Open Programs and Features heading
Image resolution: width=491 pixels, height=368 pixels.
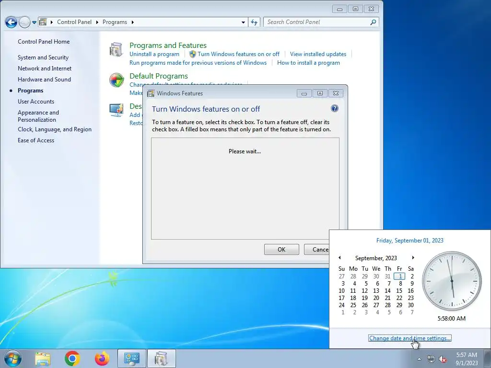pos(168,46)
